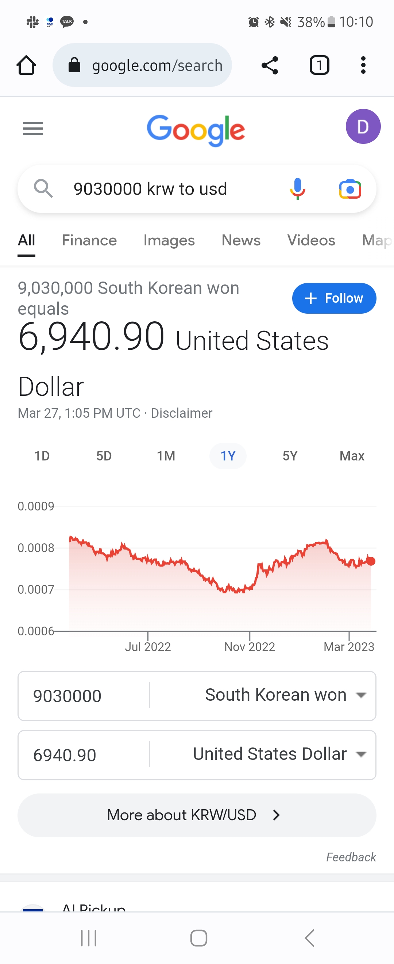Open Google Lens camera search

coord(350,189)
